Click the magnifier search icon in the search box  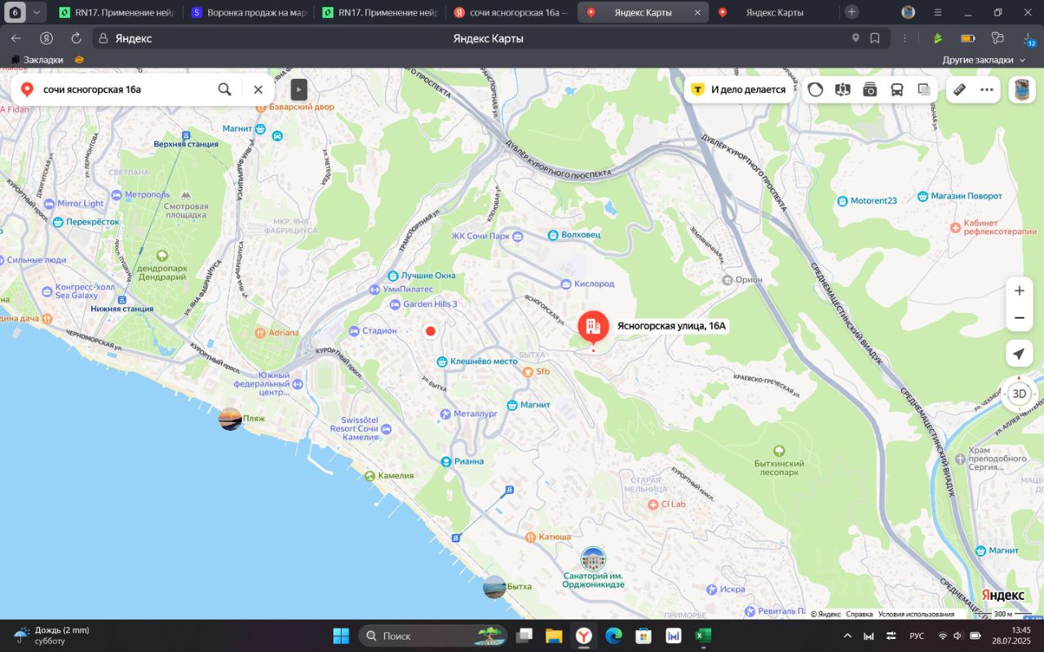point(224,90)
